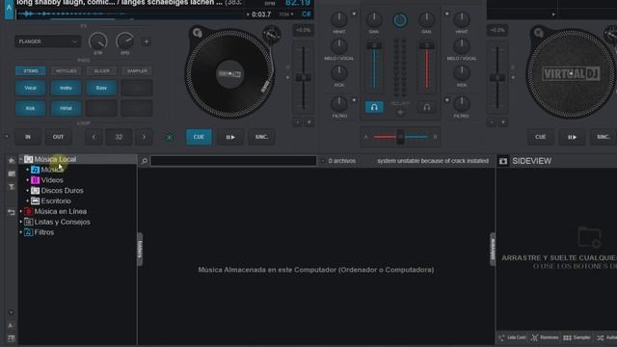
Task: Click the browser search input field
Action: tap(233, 161)
